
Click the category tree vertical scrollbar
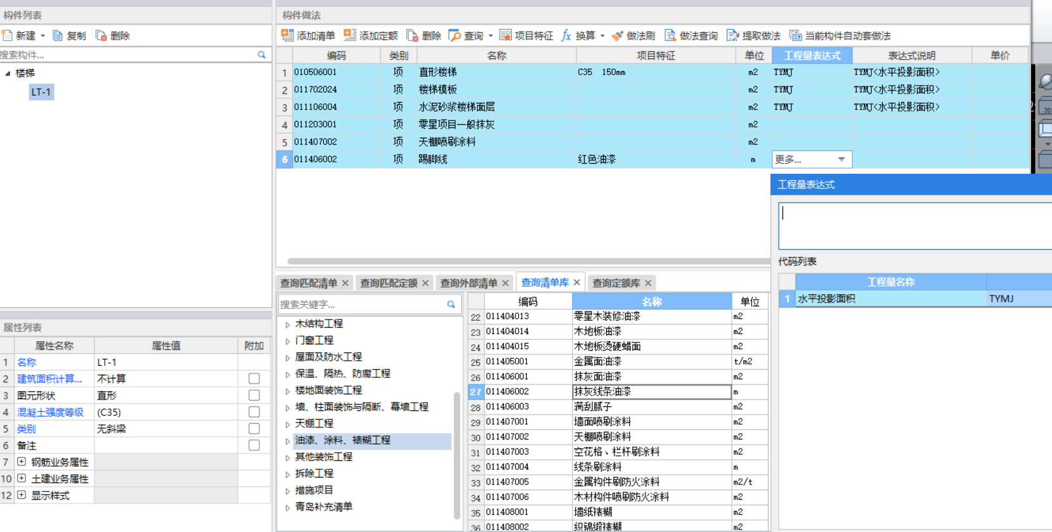[457, 455]
